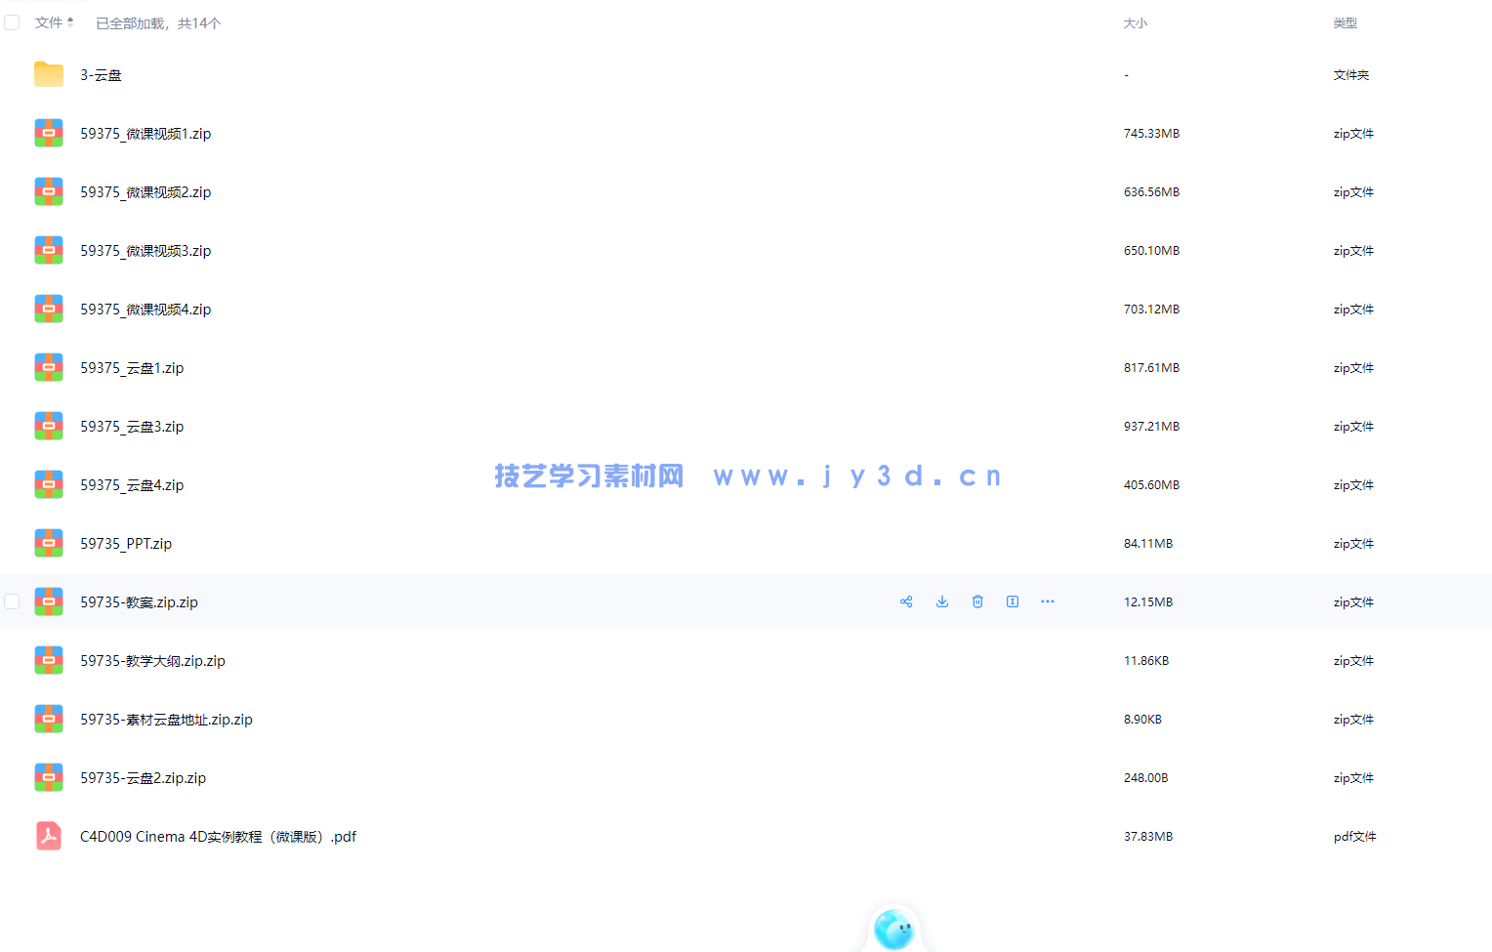Open the 3-云盘 folder

101,74
